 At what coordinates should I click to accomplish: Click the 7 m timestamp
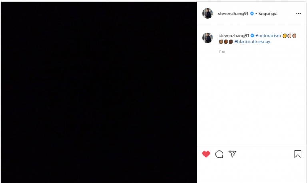coord(222,51)
